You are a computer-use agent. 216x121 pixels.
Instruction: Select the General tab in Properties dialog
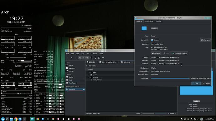click(x=139, y=21)
